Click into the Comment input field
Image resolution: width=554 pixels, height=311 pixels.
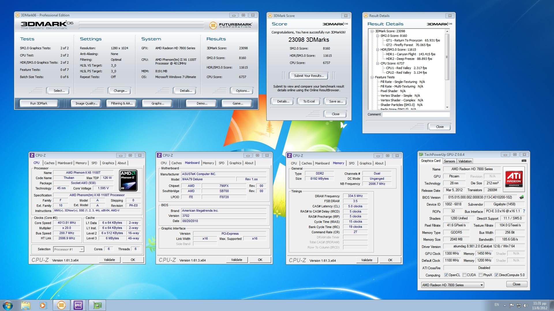(x=416, y=114)
